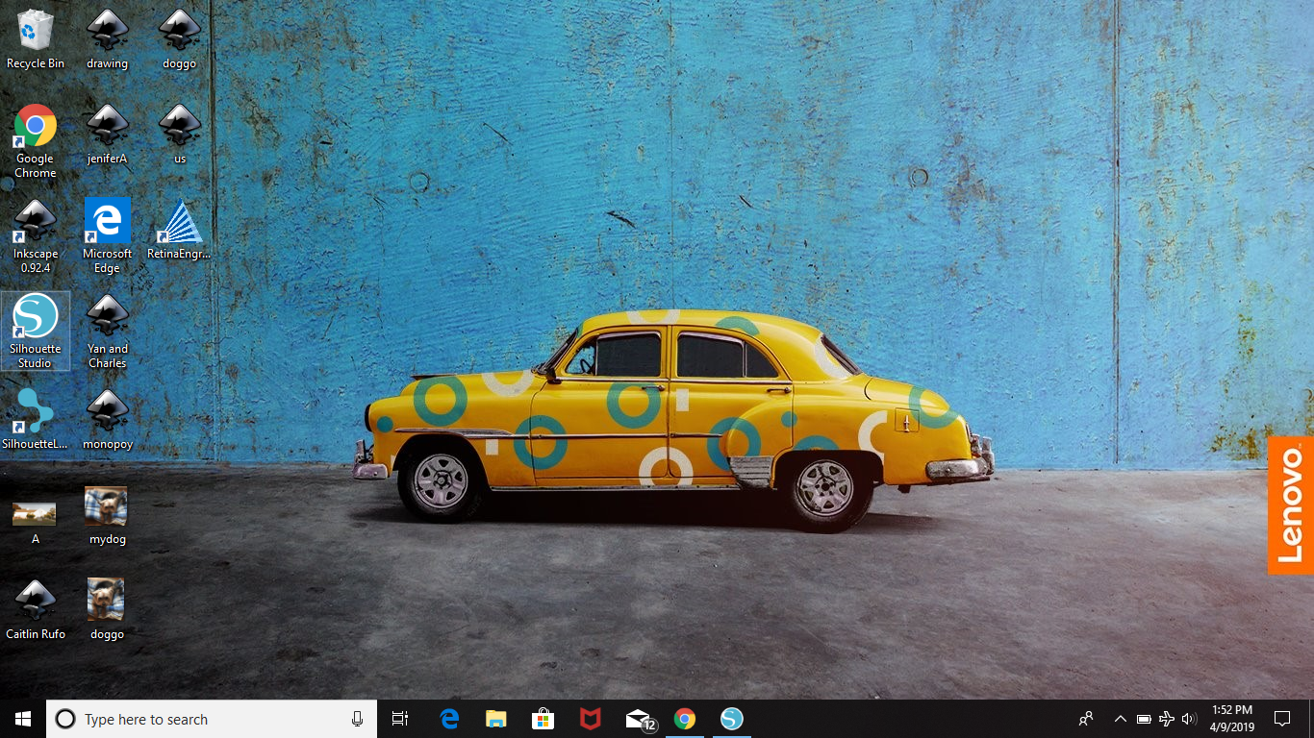Open the Recycle Bin desktop icon

point(36,39)
